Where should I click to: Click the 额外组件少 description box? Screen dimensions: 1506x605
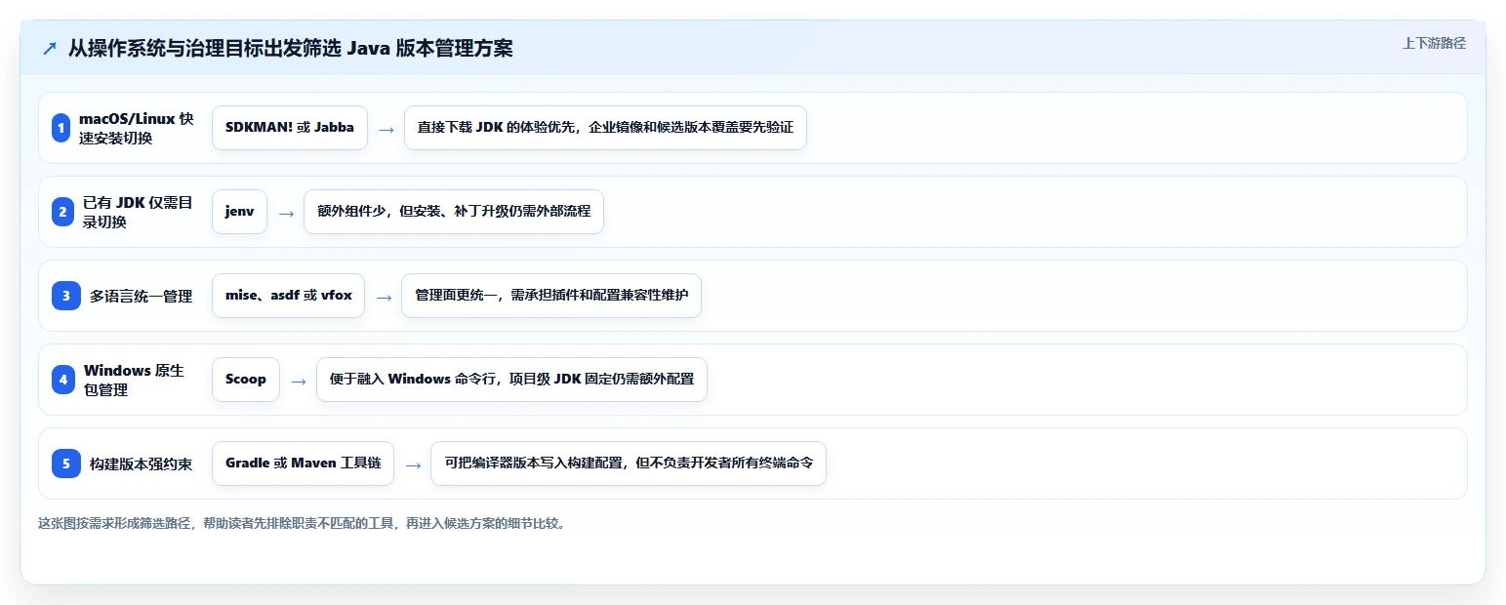(x=454, y=212)
